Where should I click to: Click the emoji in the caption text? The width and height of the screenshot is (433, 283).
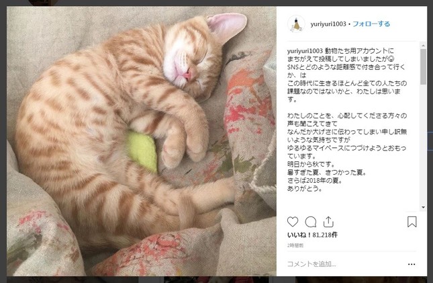pos(391,59)
